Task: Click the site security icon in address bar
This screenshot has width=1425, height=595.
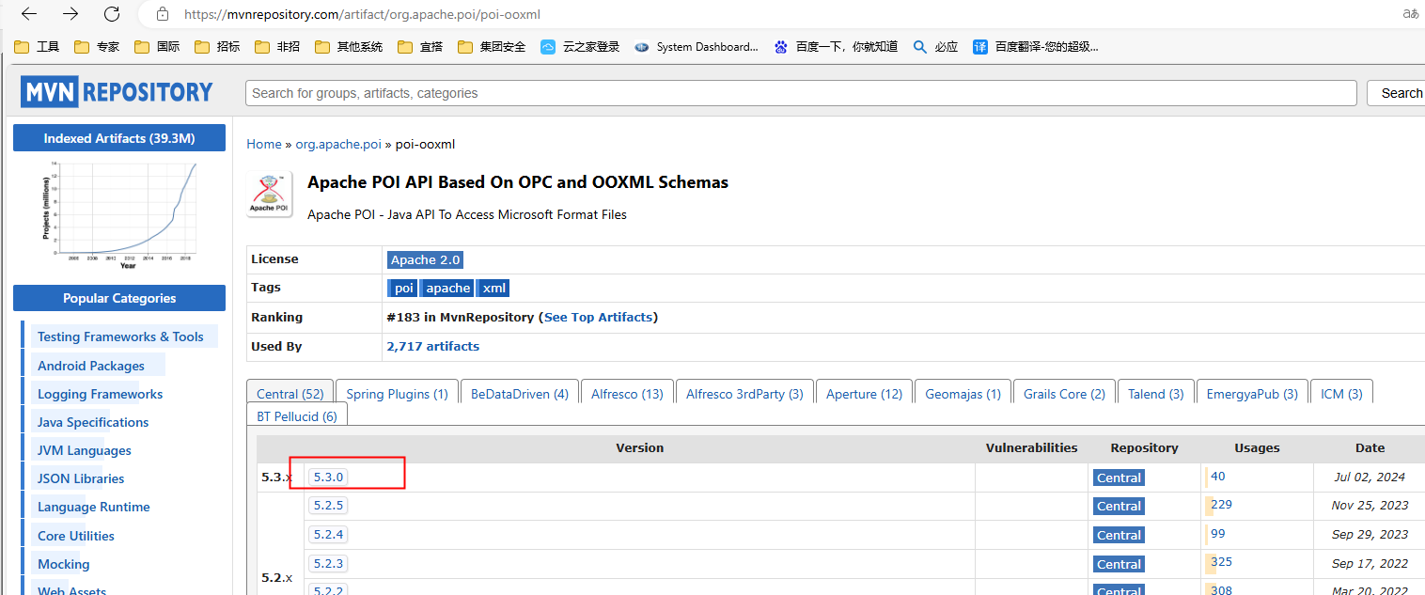Action: [164, 14]
